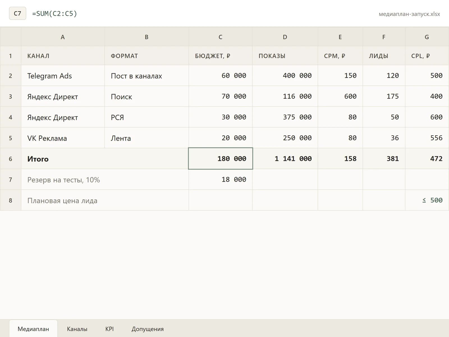Select the РСЯ format cell
This screenshot has width=449, height=337.
click(x=146, y=117)
